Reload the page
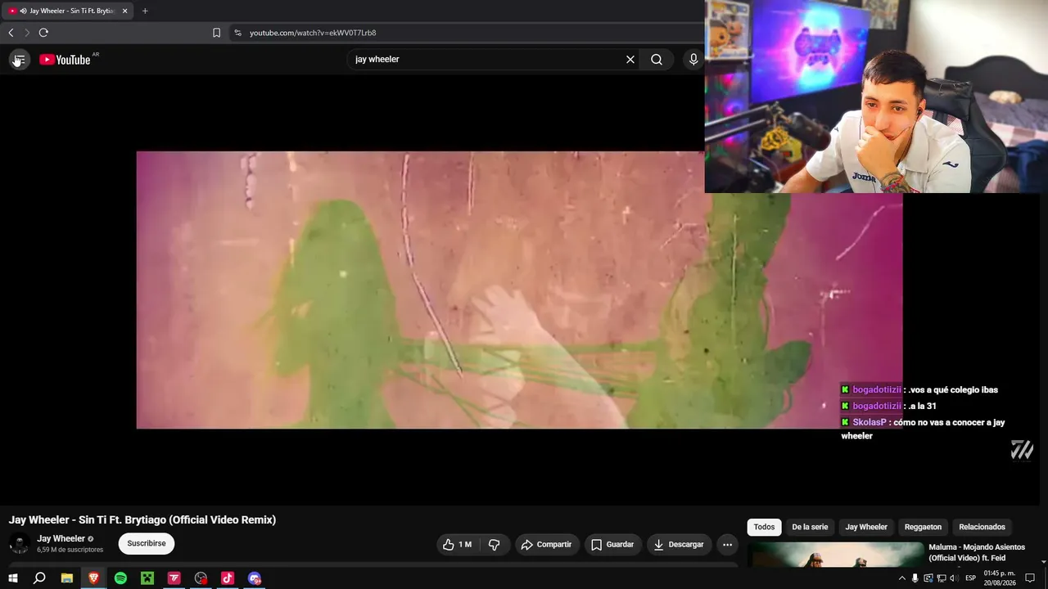 coord(43,33)
